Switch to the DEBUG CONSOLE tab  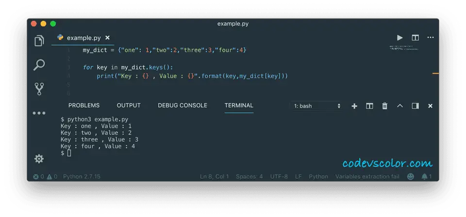click(x=183, y=106)
